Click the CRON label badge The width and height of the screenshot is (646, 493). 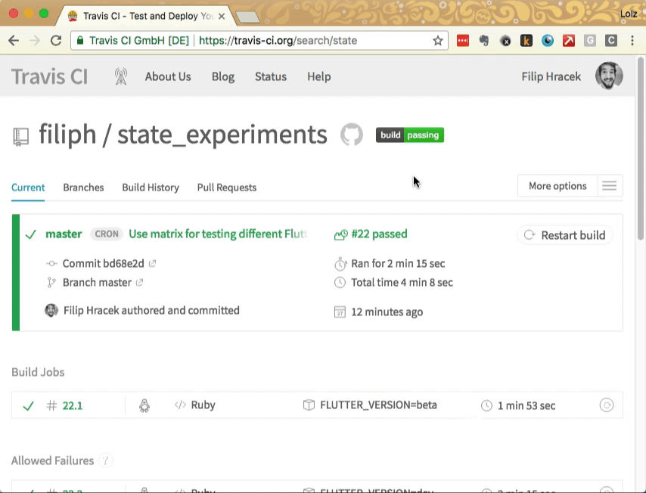click(x=107, y=234)
